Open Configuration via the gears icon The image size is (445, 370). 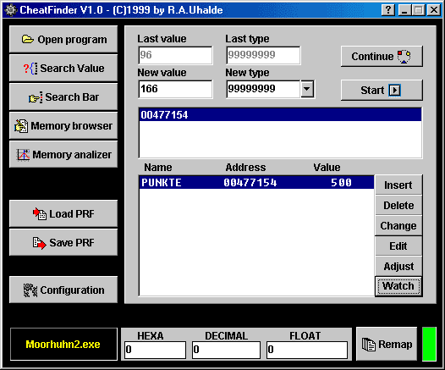coord(30,290)
